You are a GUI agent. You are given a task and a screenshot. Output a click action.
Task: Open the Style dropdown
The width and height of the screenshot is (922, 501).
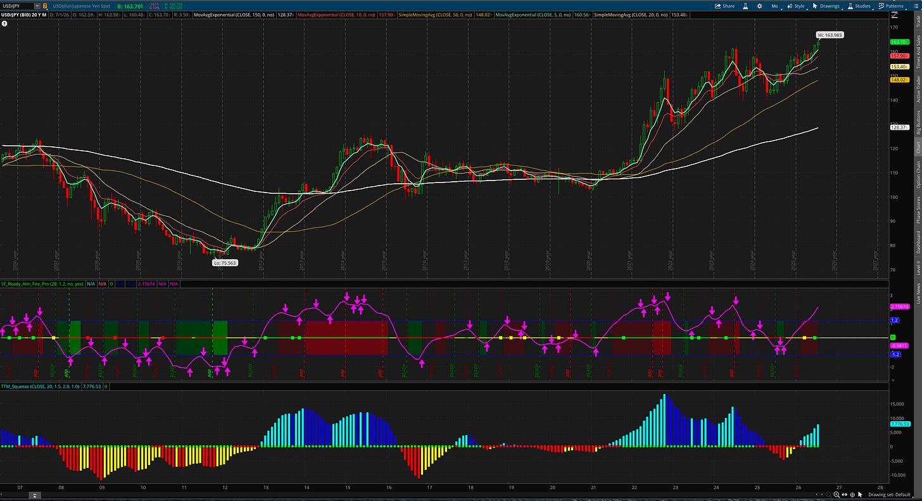[796, 6]
